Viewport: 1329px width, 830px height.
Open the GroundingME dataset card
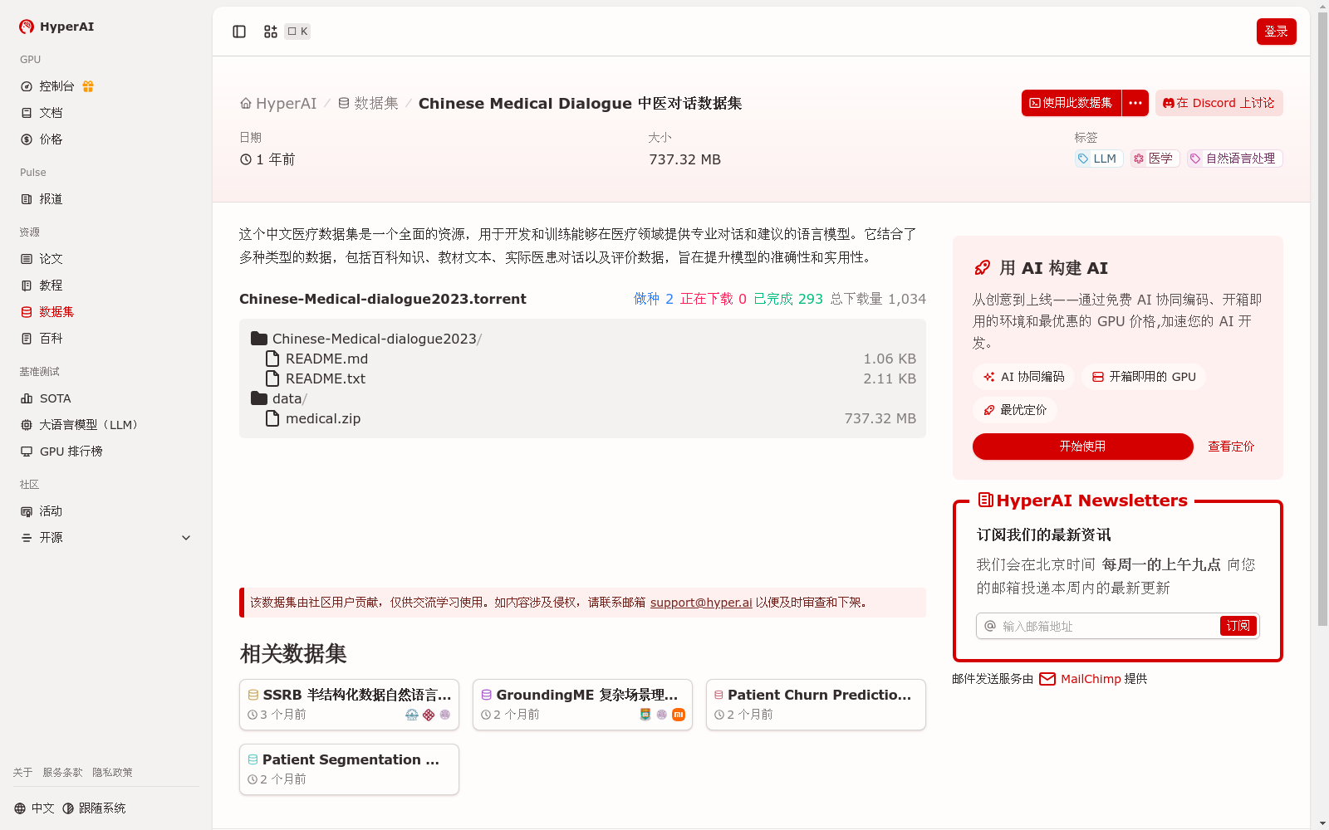(x=582, y=705)
